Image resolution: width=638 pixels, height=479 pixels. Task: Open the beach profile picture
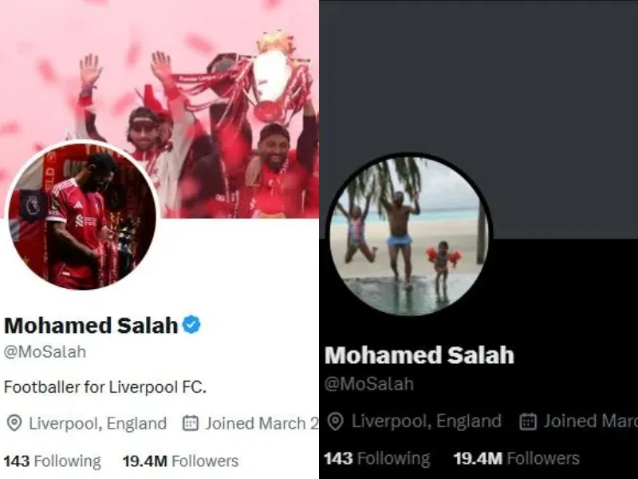(x=409, y=236)
